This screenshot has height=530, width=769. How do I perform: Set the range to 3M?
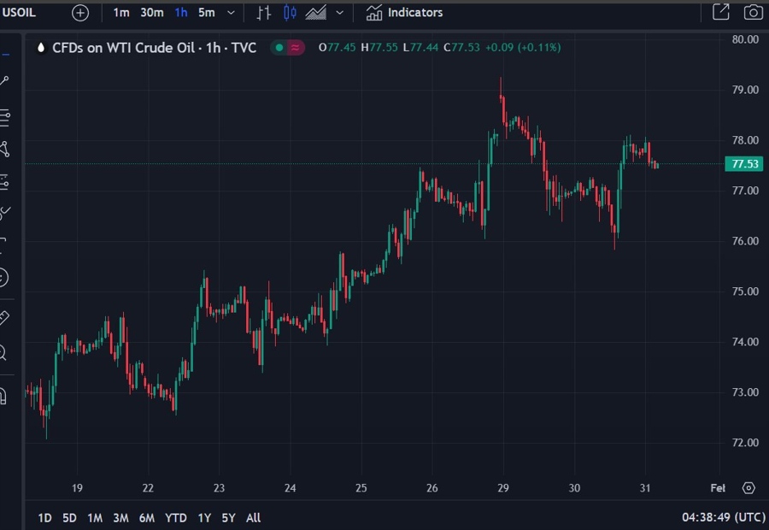(120, 518)
